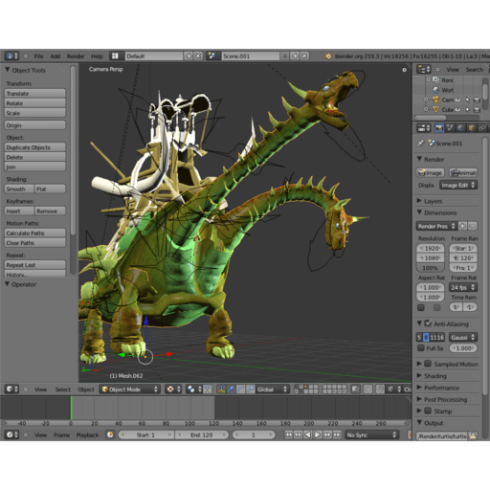Select 8 anti-aliasing samples
This screenshot has width=490, height=490.
426,337
